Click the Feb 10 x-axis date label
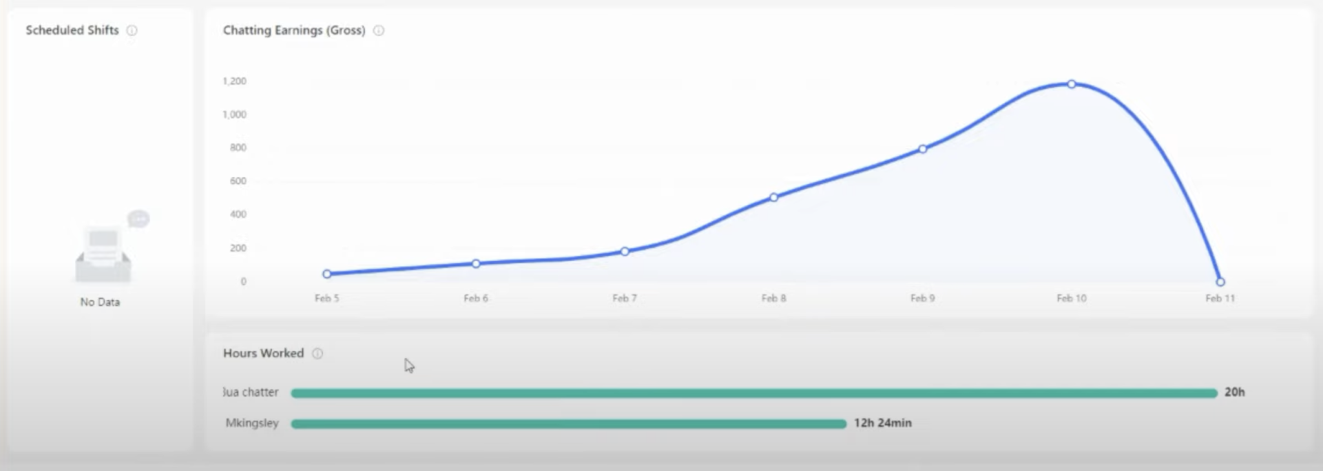The height and width of the screenshot is (471, 1323). (1072, 298)
